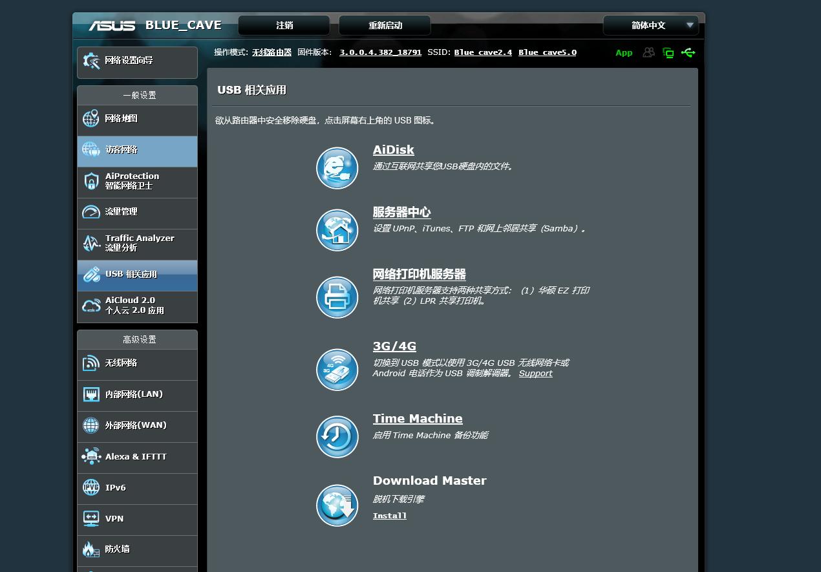Click the 网络设置向导 wizard icon
This screenshot has width=821, height=572.
coord(91,61)
